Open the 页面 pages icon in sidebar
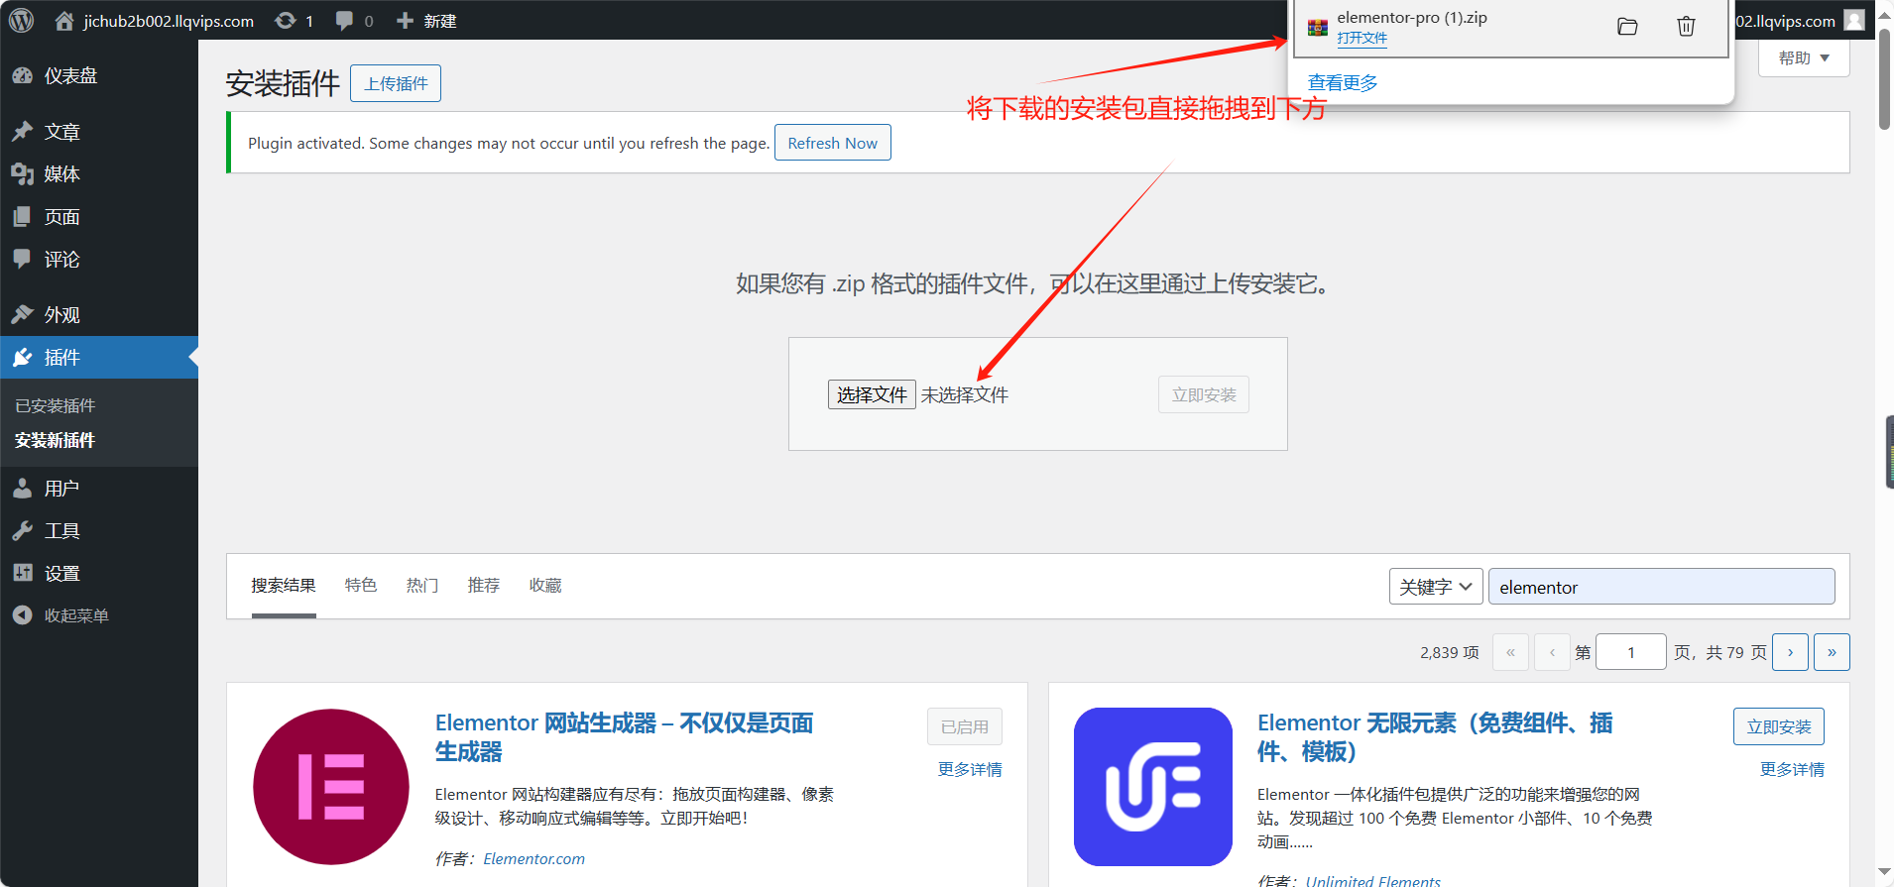1894x887 pixels. tap(22, 217)
